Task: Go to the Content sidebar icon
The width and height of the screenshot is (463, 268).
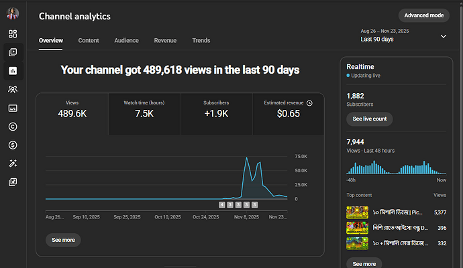Action: [x=13, y=52]
